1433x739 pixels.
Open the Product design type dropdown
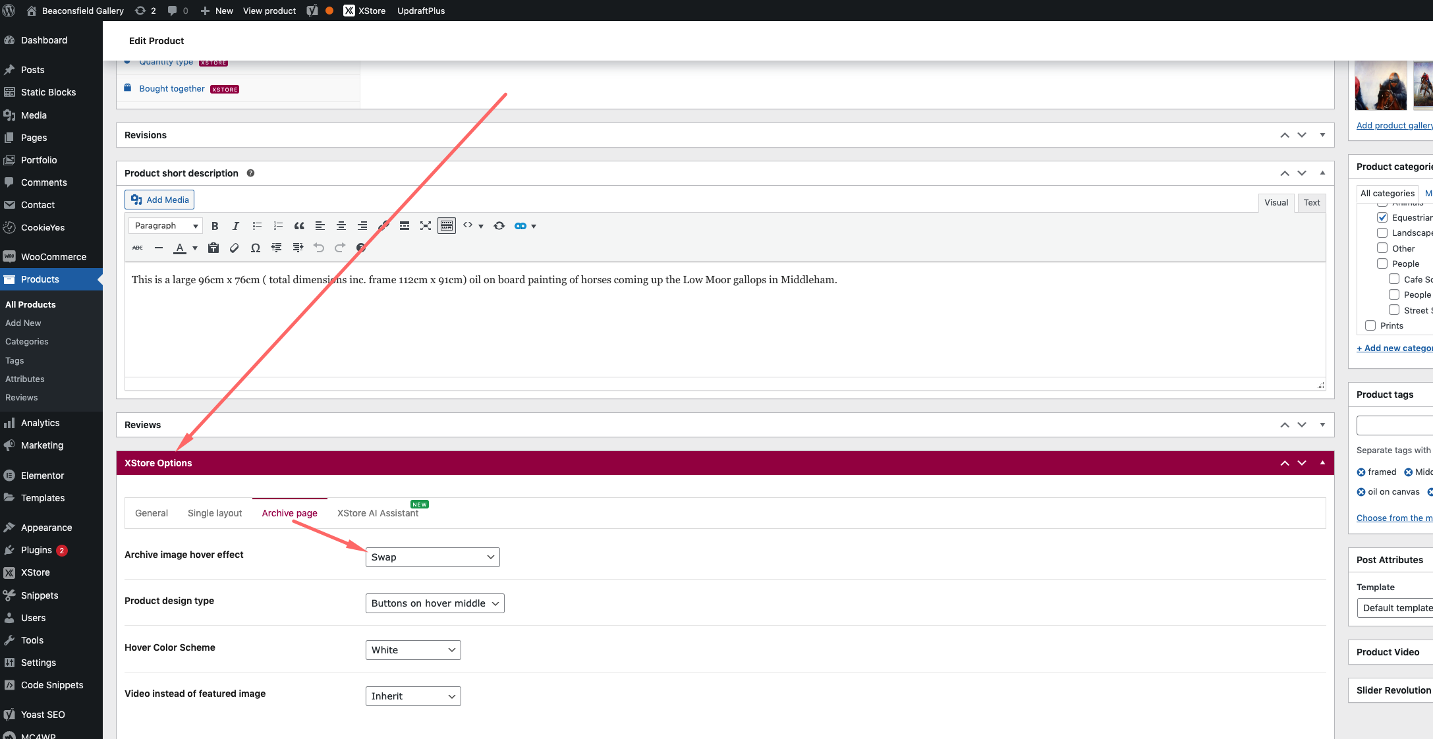[x=435, y=603]
